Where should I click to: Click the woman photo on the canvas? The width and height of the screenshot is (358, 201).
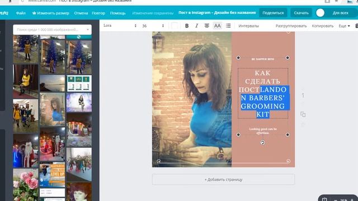pyautogui.click(x=192, y=99)
